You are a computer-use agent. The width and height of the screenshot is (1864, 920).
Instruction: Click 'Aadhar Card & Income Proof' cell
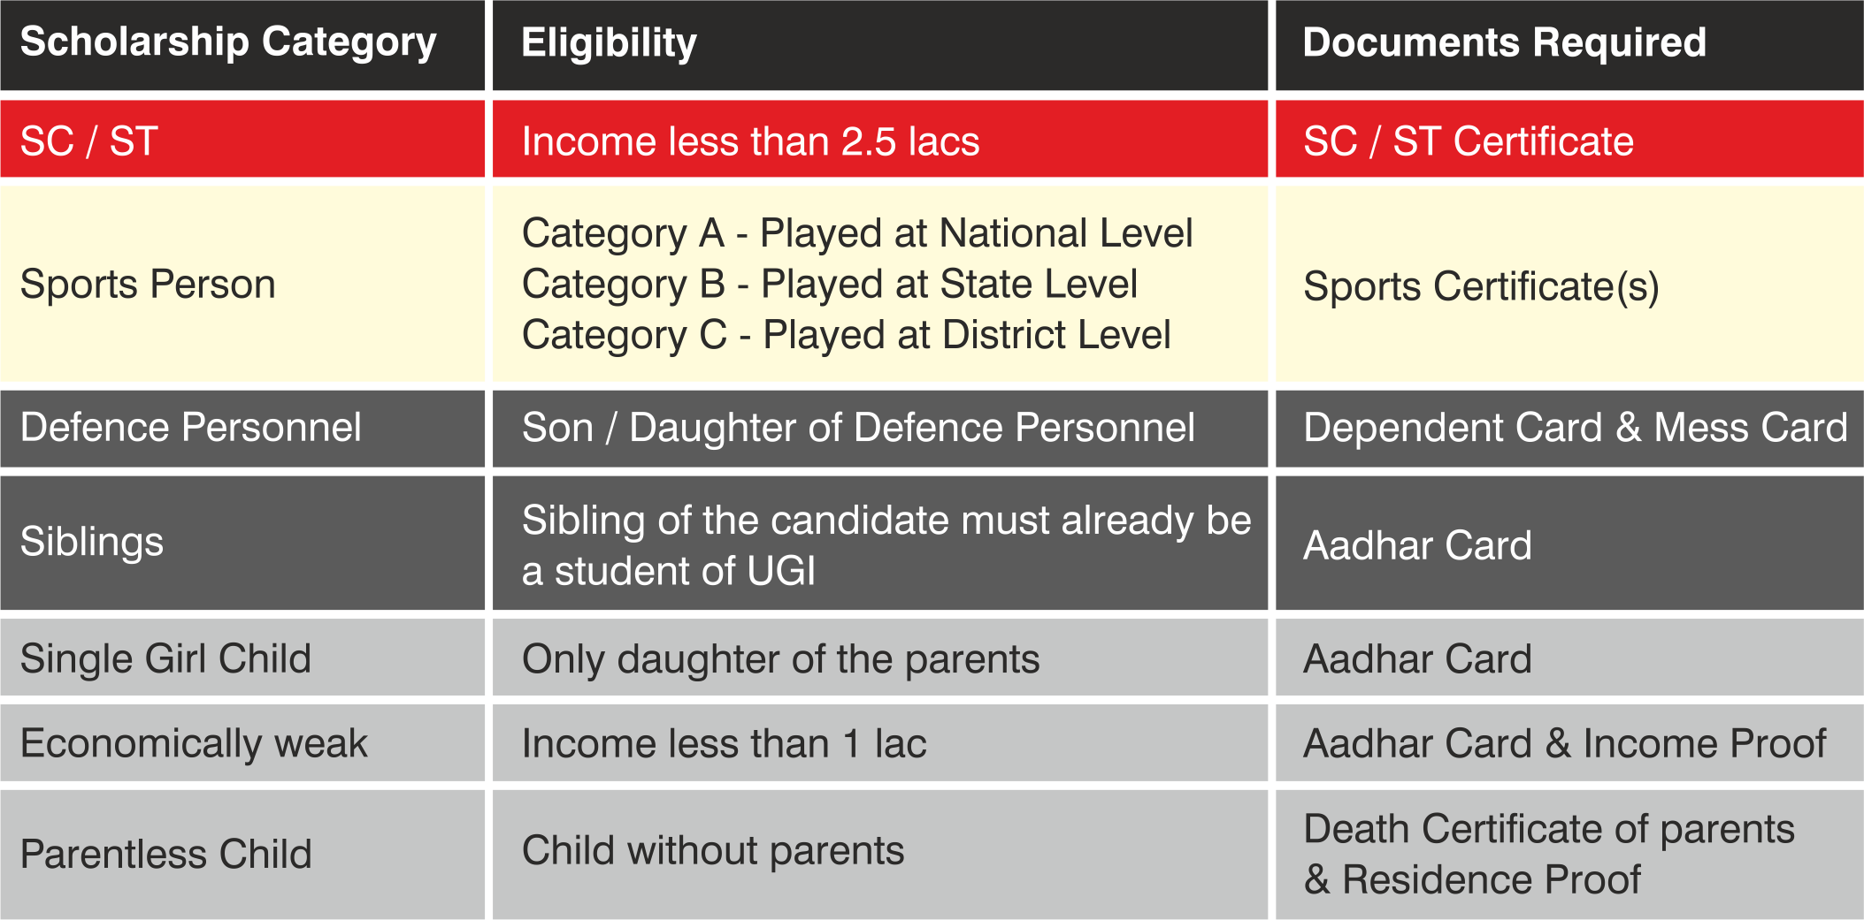coord(1569,742)
